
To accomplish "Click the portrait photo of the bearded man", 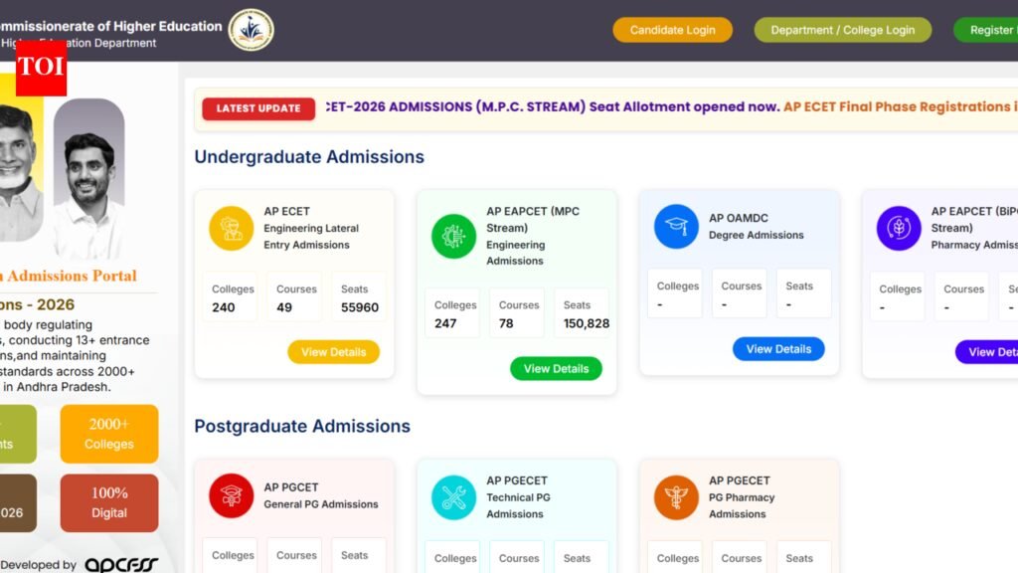I will (88, 179).
